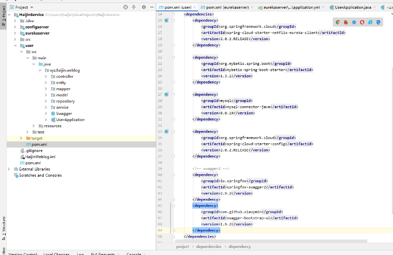Collapse all using Project panel toolbar icon
Screen dimensions: 393x255
134,7
